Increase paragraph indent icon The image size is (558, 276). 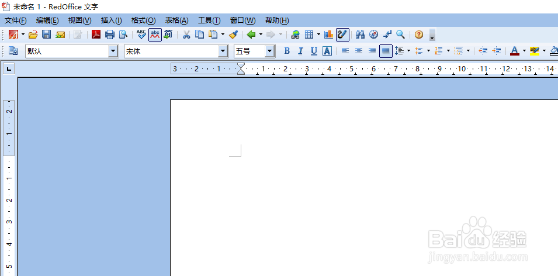pyautogui.click(x=497, y=51)
